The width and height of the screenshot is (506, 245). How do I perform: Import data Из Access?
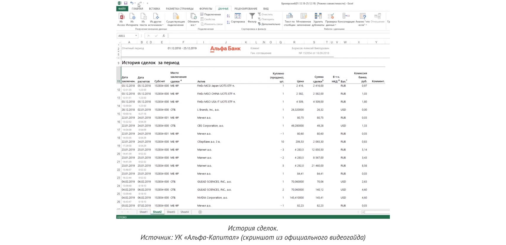coord(121,17)
